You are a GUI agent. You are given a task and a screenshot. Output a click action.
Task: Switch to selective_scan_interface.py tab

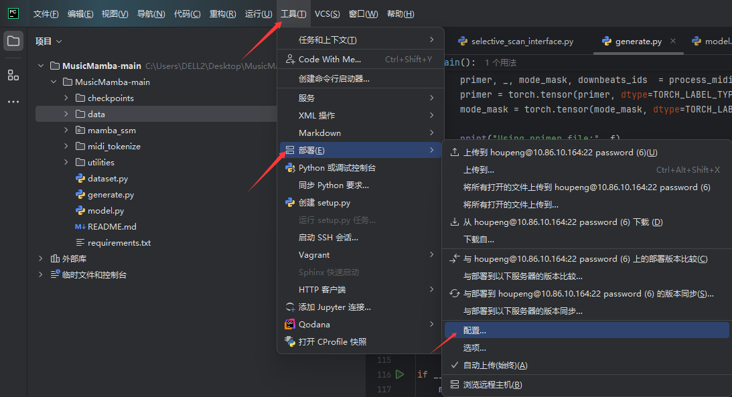click(522, 42)
